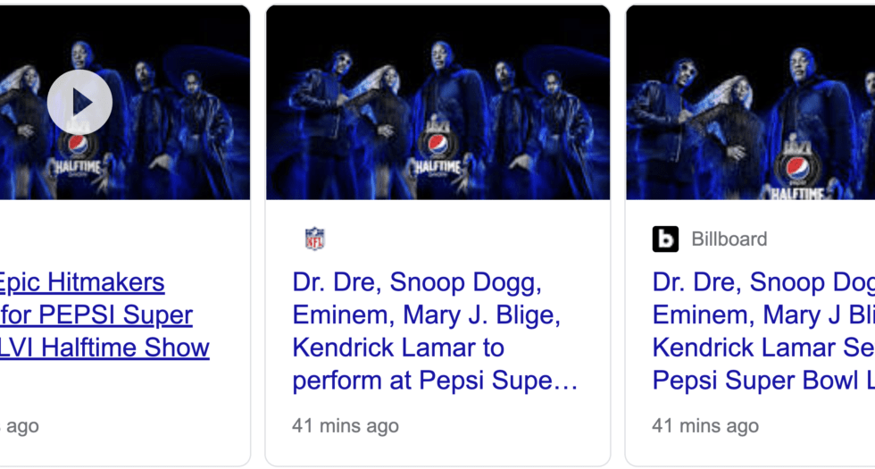
Task: Open the Billboard article headline link
Action: (763, 282)
